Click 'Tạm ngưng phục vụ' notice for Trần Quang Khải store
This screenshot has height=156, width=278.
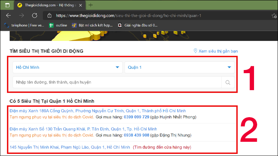[x=52, y=135]
